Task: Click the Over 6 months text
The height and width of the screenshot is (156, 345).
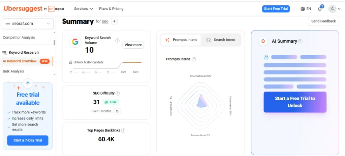Action: tap(101, 111)
